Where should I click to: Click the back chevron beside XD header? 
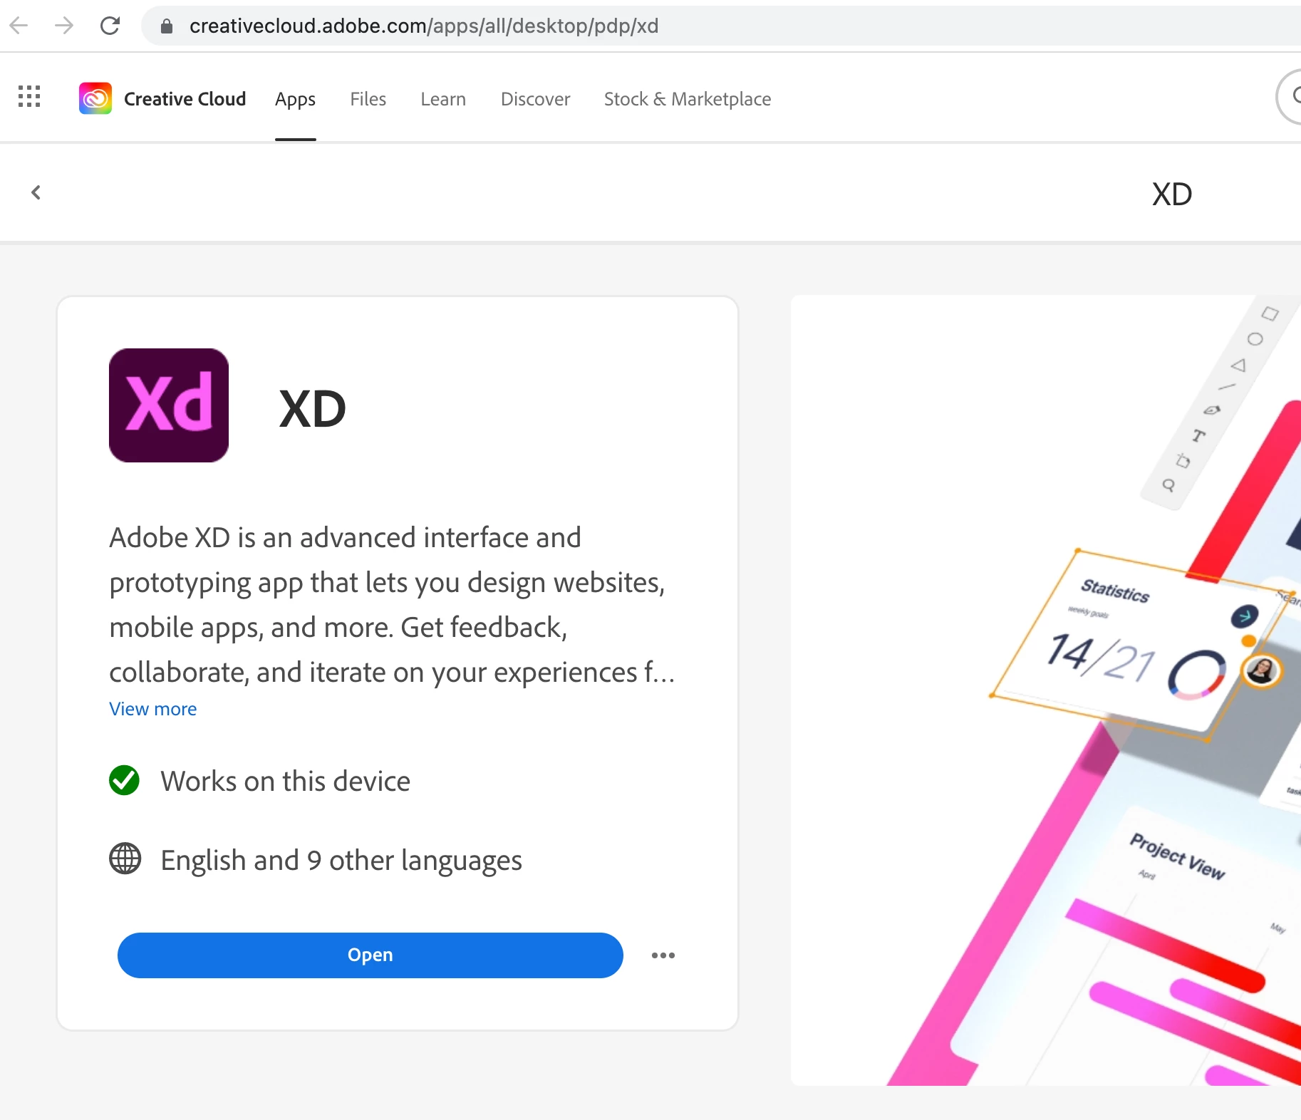(x=36, y=192)
